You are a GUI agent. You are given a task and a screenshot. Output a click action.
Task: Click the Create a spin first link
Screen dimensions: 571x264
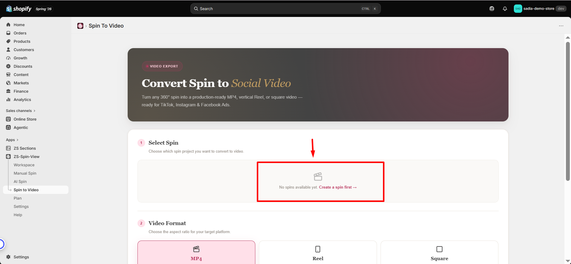click(x=338, y=187)
